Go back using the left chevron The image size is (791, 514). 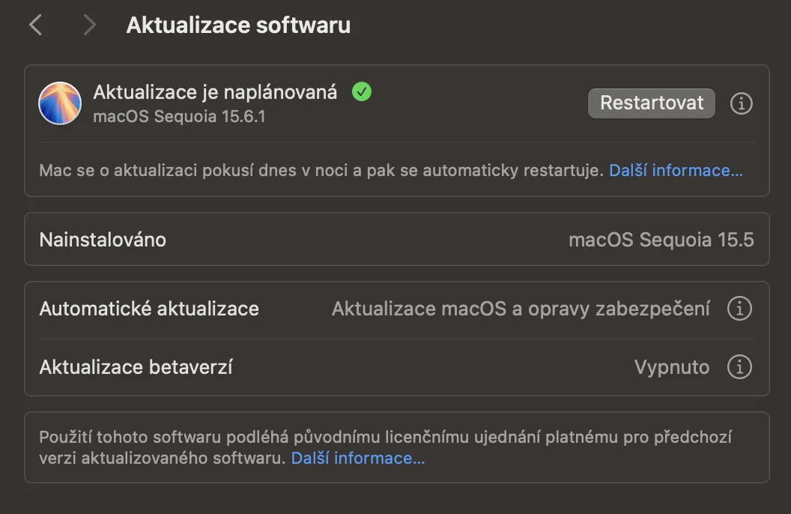coord(35,25)
